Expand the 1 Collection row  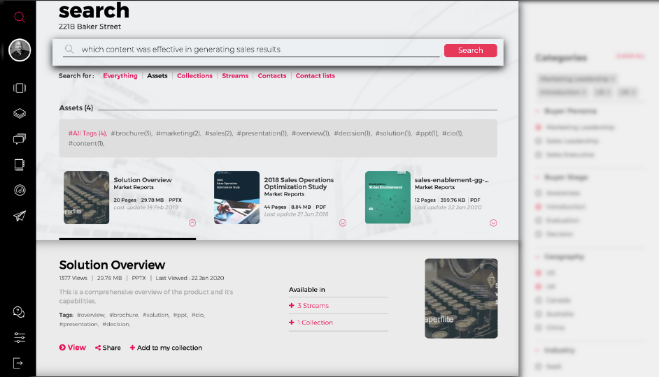tap(339, 323)
